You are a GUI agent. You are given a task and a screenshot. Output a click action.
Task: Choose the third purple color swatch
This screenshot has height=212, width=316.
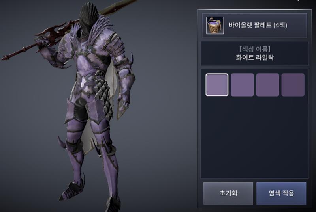point(268,85)
